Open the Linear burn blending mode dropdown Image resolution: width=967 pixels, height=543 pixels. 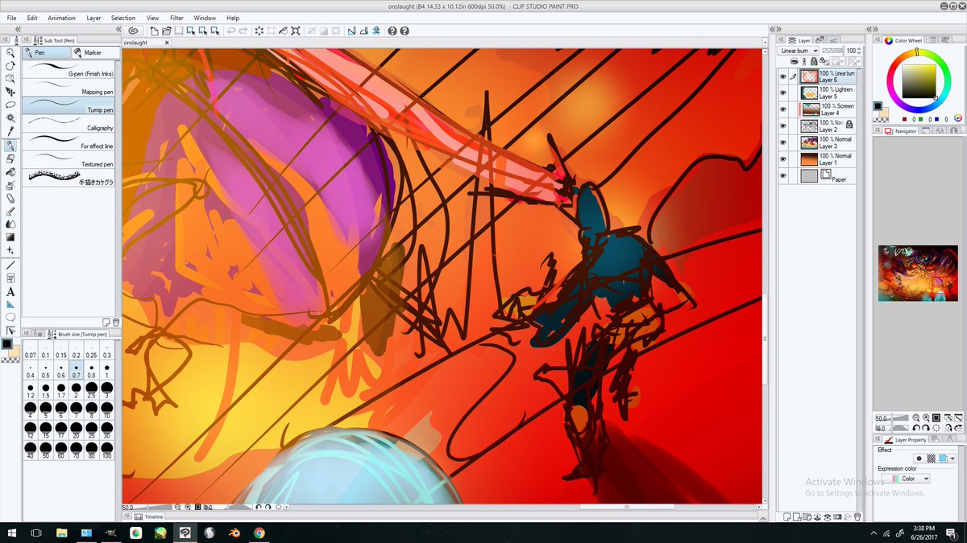tap(799, 51)
